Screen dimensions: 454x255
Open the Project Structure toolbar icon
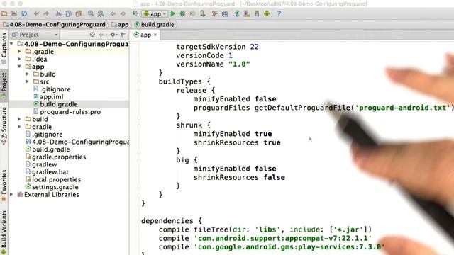click(x=225, y=13)
